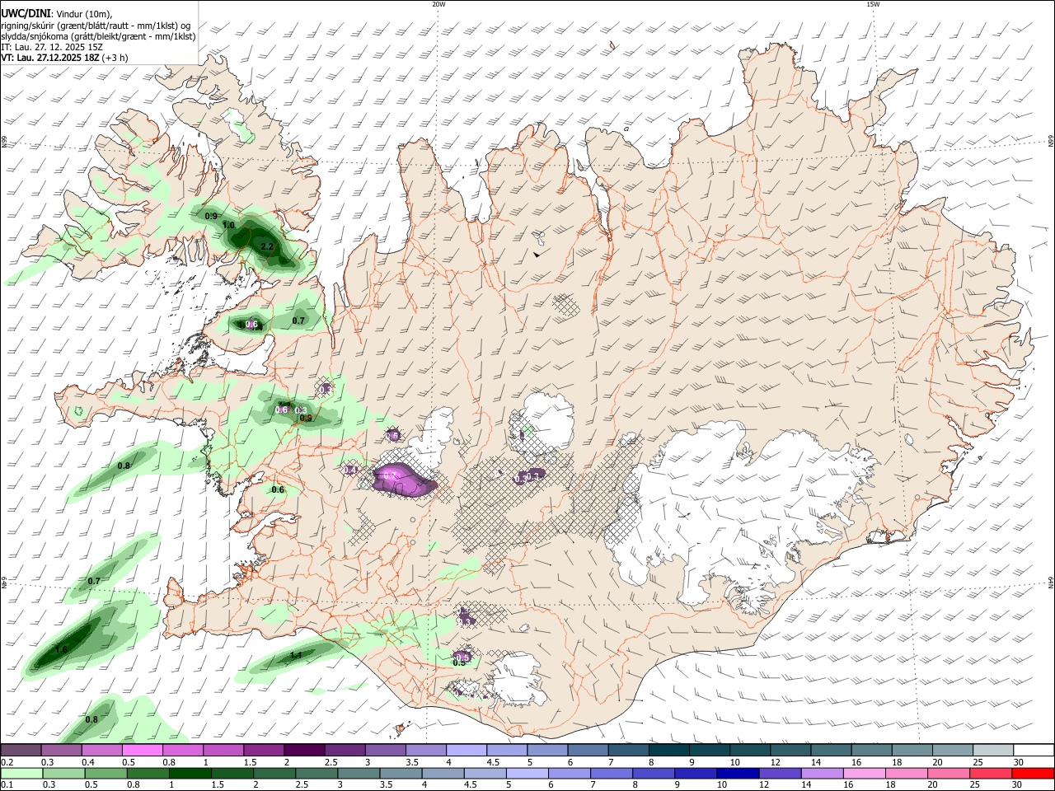Select the palest green 0.1 rain legend swatch

click(x=21, y=773)
